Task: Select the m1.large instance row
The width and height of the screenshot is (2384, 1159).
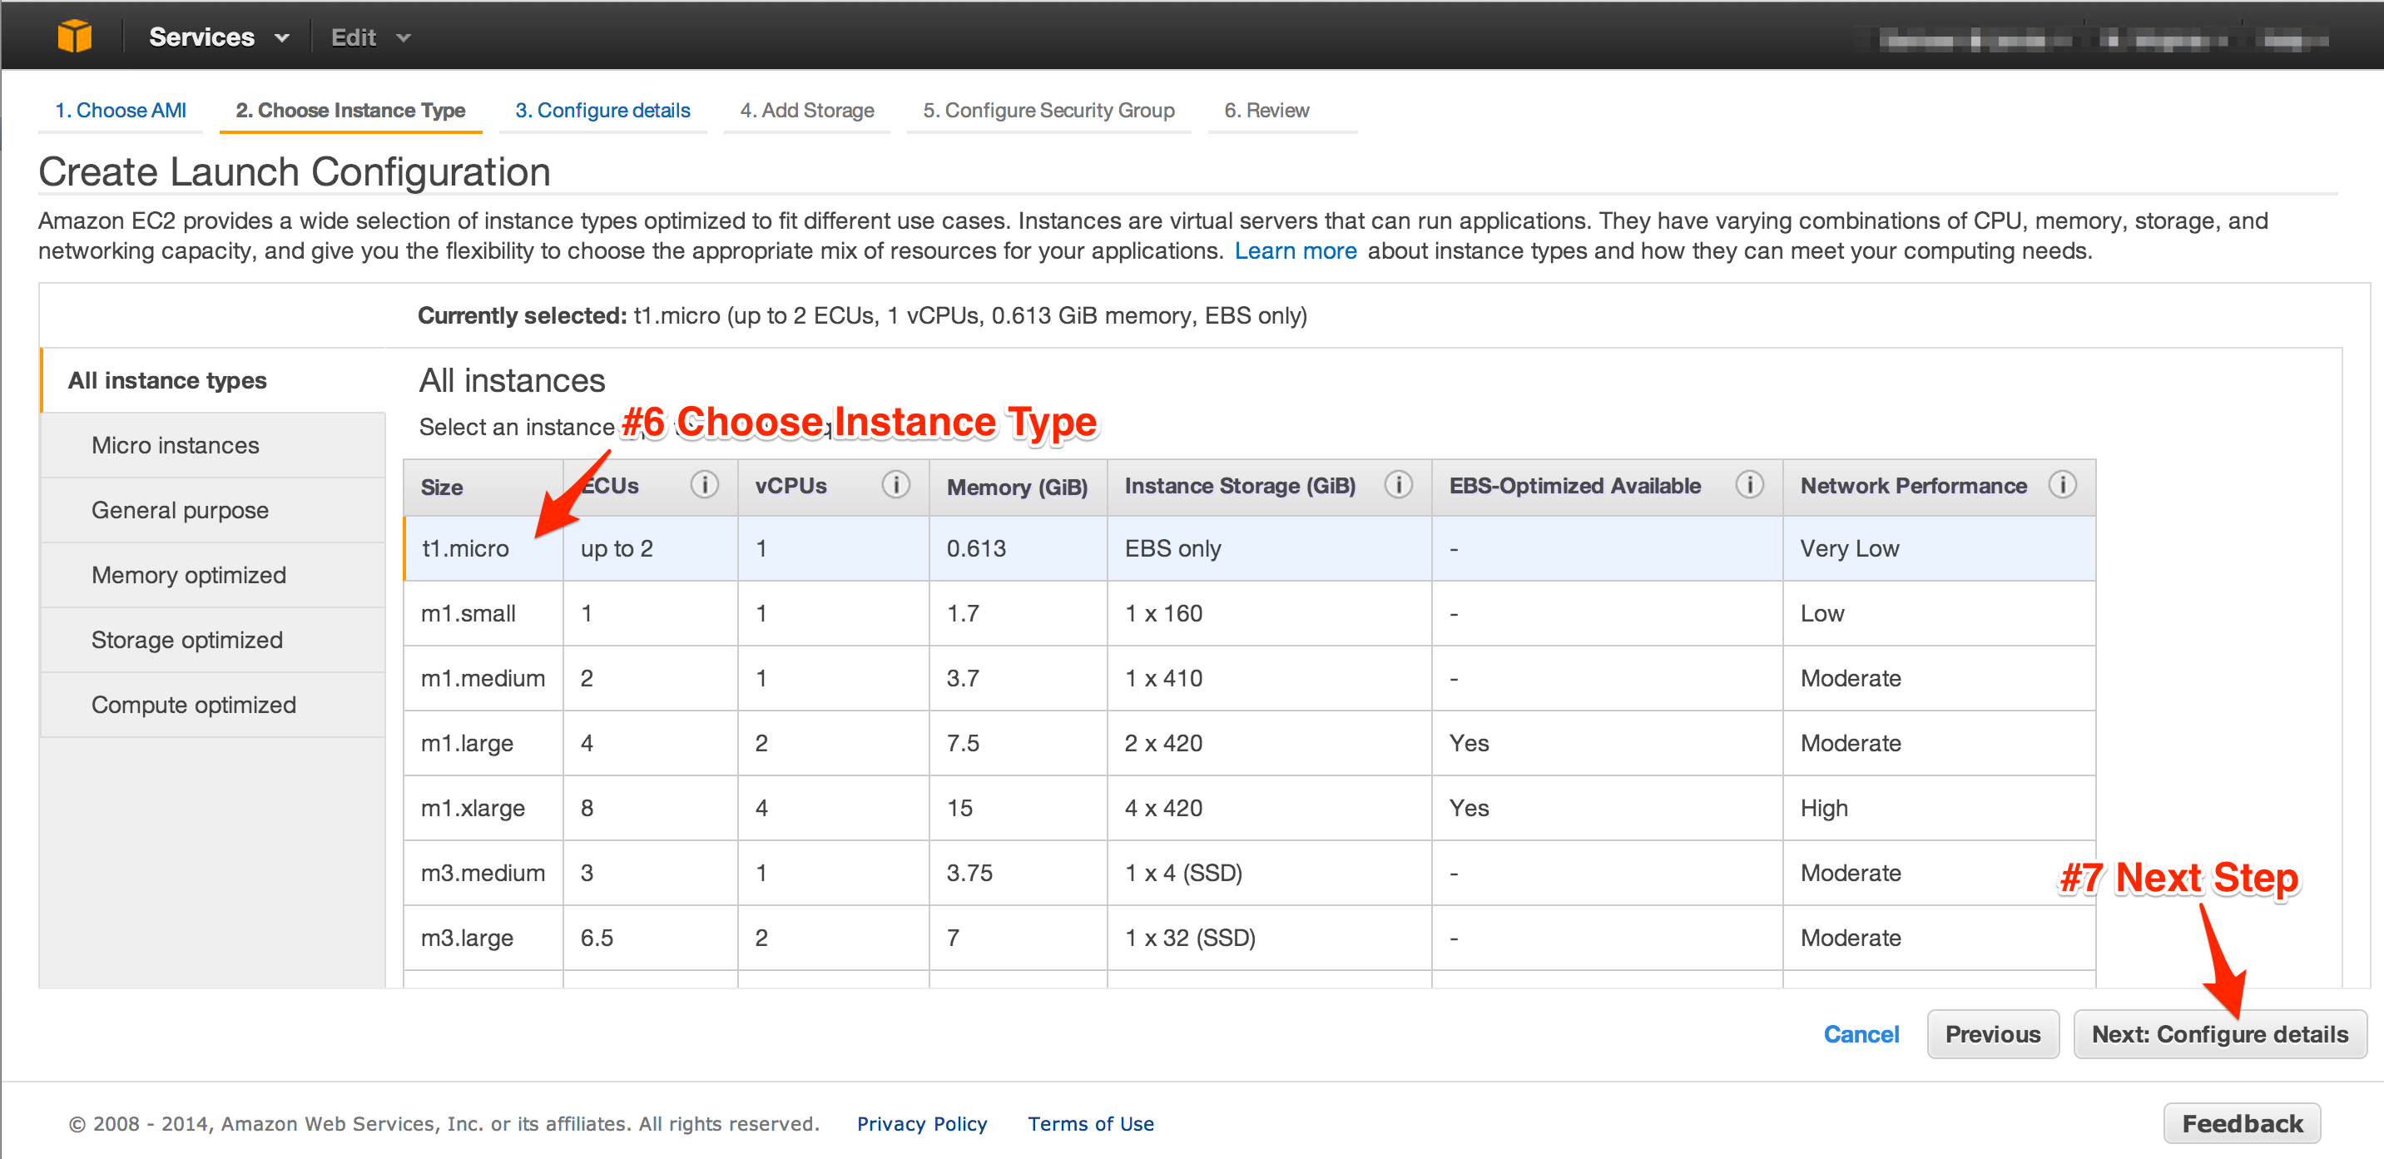Action: click(x=1249, y=742)
